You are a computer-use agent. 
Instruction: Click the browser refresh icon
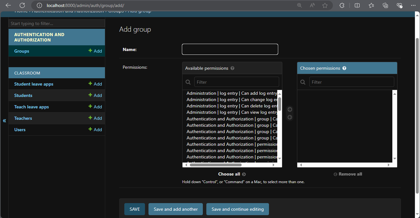[22, 5]
